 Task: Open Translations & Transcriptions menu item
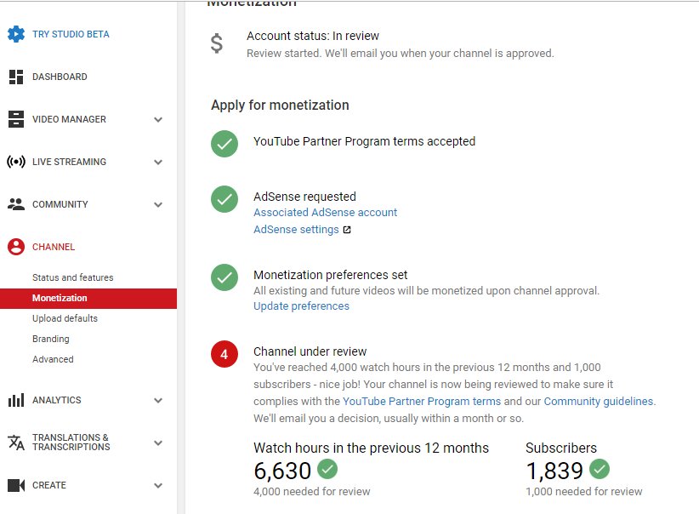pyautogui.click(x=71, y=443)
